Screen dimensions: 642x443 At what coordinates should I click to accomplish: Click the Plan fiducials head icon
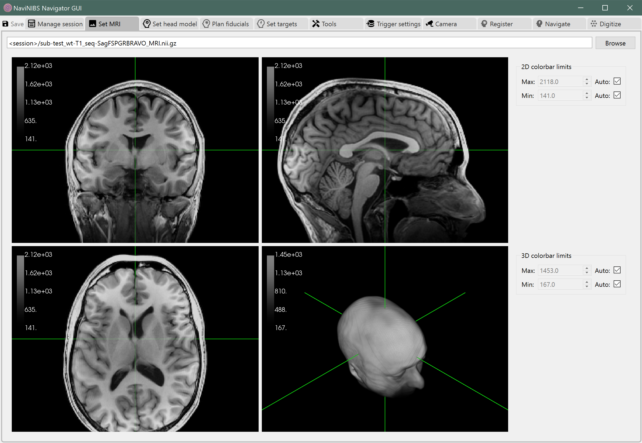206,24
